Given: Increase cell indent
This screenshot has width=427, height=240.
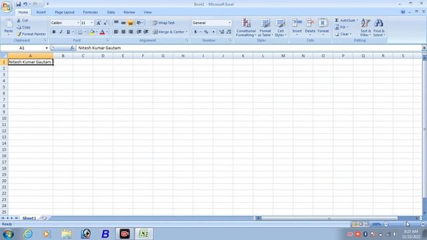Looking at the screenshot, I should tap(146, 32).
